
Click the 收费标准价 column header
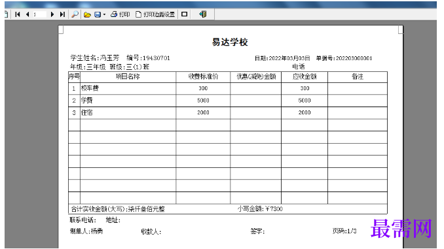(x=203, y=76)
